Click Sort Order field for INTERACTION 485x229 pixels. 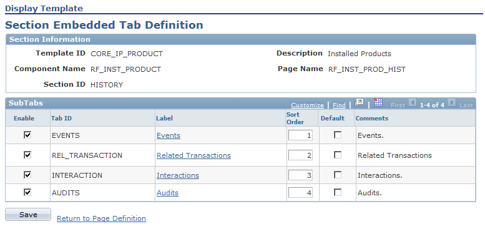tap(300, 175)
